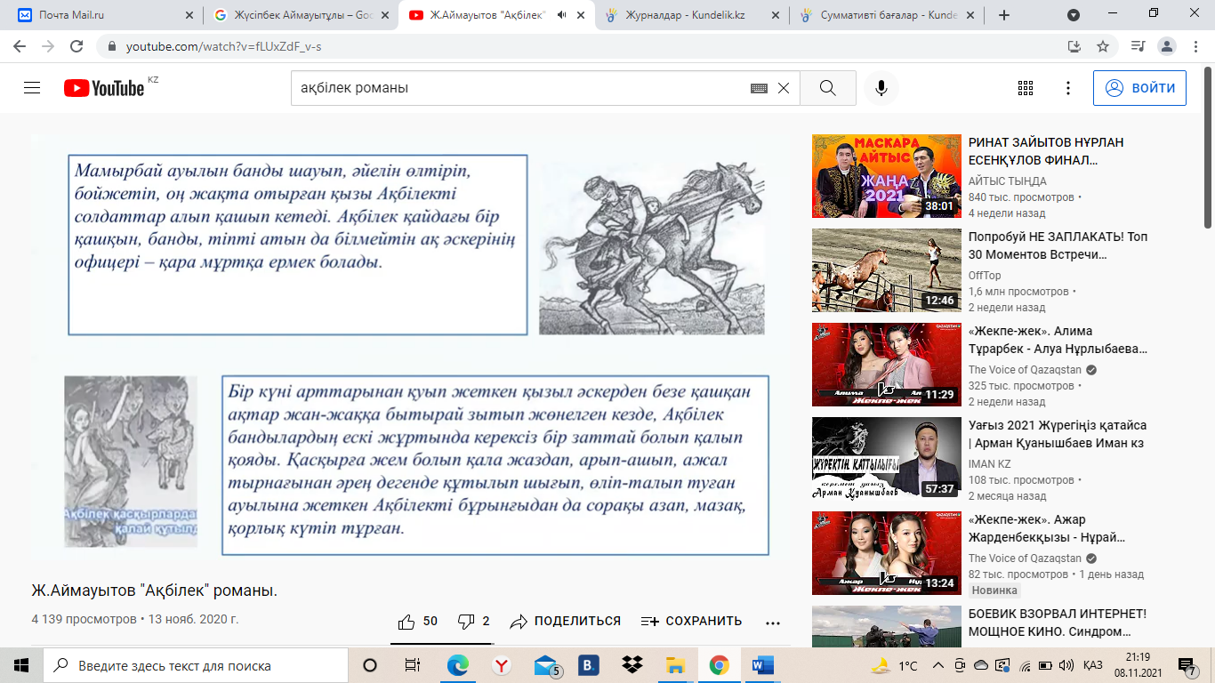Open File Explorer from the taskbar

coord(675,665)
